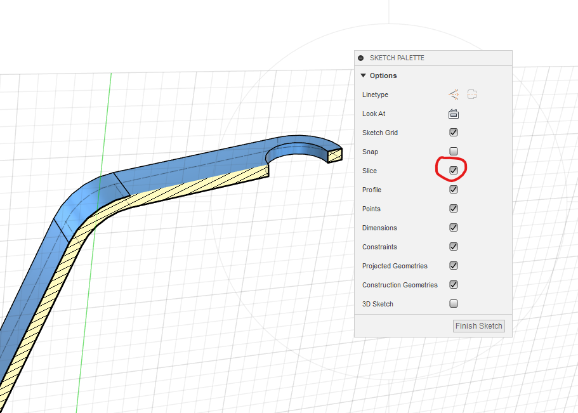Click the Finish Sketch button

(x=479, y=326)
